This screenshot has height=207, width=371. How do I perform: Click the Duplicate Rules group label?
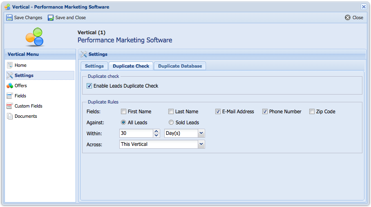click(x=103, y=102)
